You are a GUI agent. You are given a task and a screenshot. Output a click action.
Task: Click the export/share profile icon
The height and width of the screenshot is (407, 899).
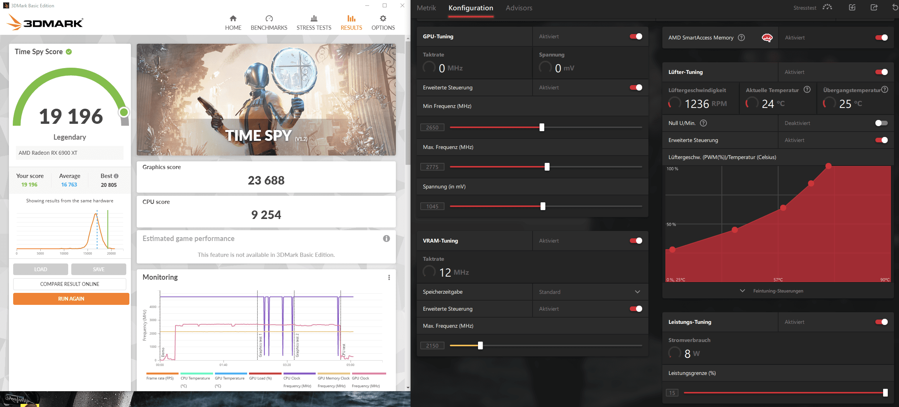pyautogui.click(x=874, y=7)
